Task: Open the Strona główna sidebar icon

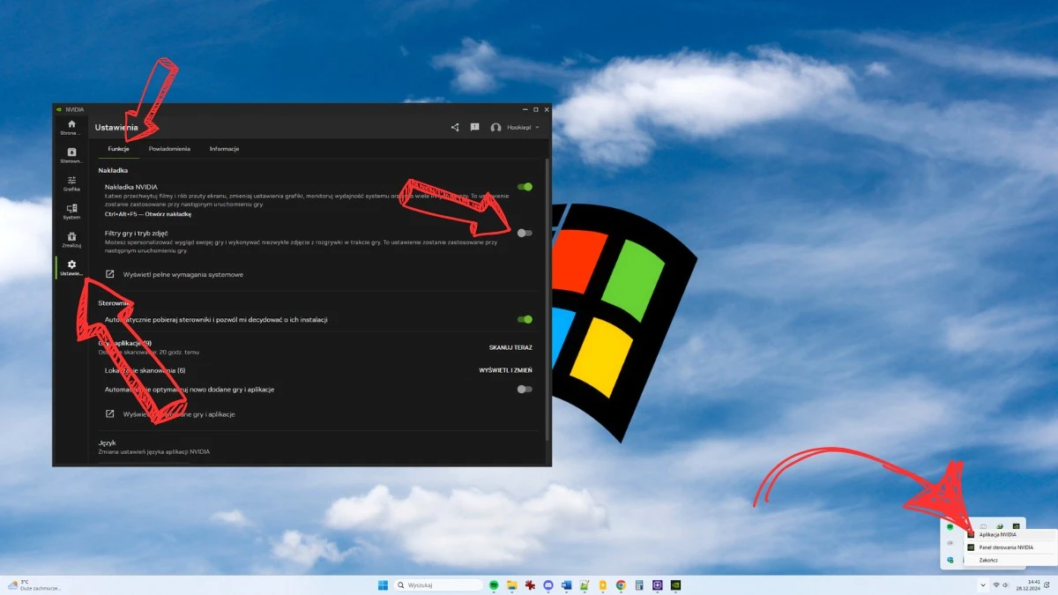Action: coord(71,126)
